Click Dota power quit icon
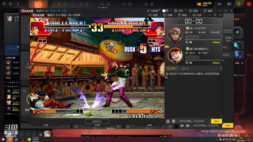The height and width of the screenshot is (142, 253). tap(249, 4)
